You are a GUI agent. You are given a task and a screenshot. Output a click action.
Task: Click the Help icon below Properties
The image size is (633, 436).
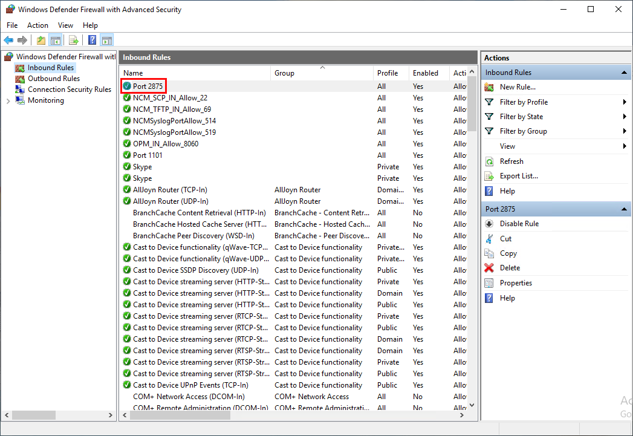click(489, 298)
